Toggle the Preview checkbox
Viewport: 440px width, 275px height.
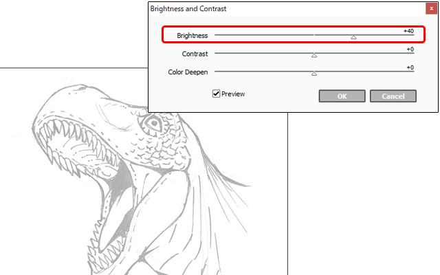[216, 93]
